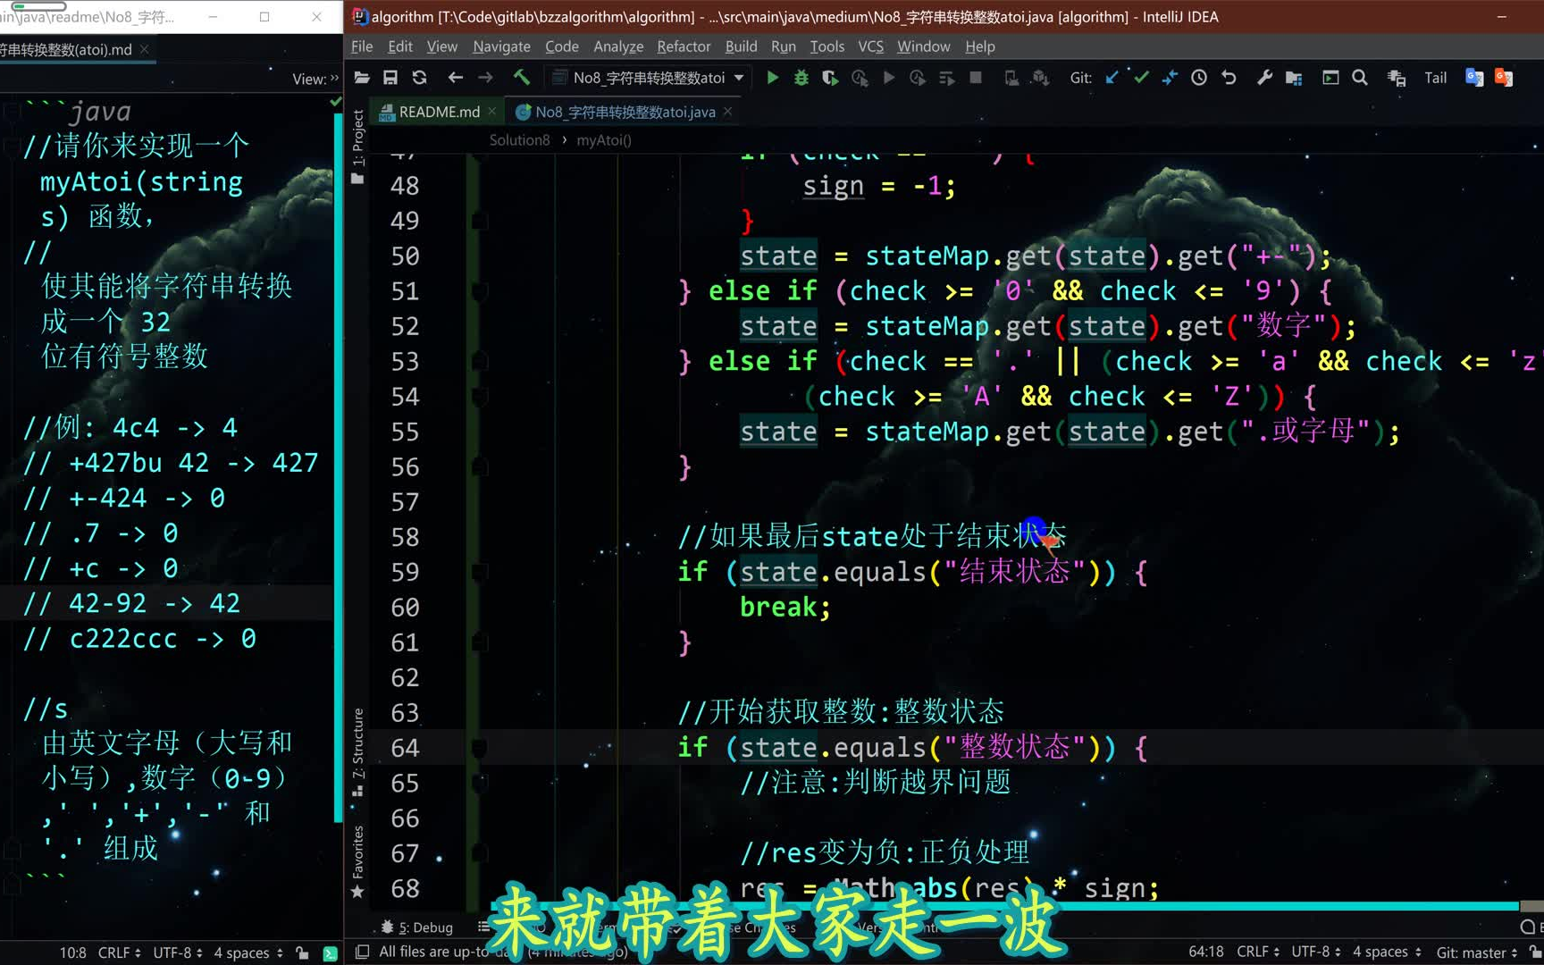Open Project Structure folder icon
Screen dimensions: 1544x965
pyautogui.click(x=1294, y=78)
